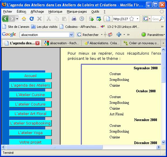Expand the address bar URL dropdown
The height and width of the screenshot is (157, 167).
[x=138, y=19]
